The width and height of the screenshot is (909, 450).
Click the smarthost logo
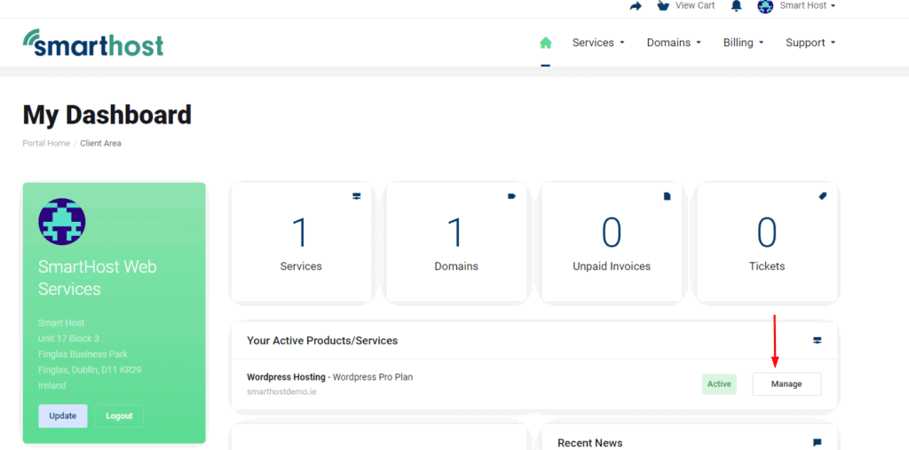(93, 43)
